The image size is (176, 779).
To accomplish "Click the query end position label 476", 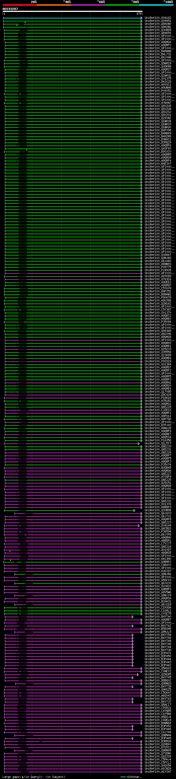I will coord(139,14).
